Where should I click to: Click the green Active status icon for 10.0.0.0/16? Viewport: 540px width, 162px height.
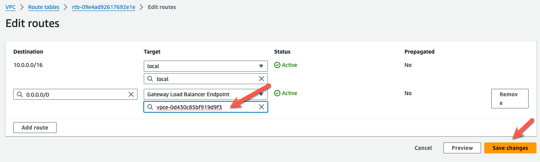pyautogui.click(x=277, y=65)
